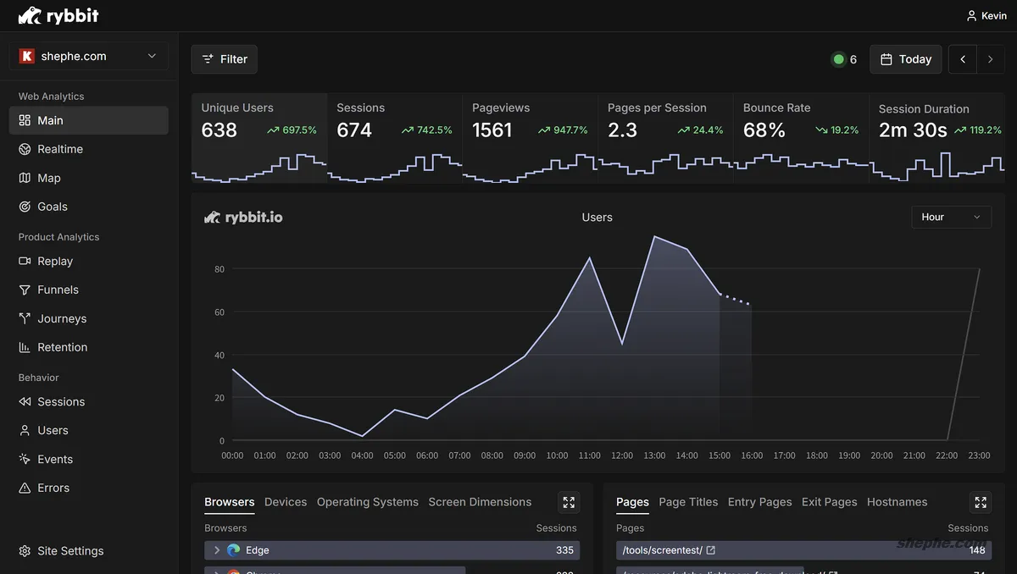The image size is (1017, 574).
Task: Expand the Edge browser row
Action: coord(217,549)
